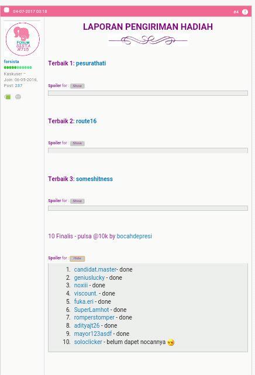Click the green send-reputation icon
Screen dimensions: 255x375
(8, 96)
